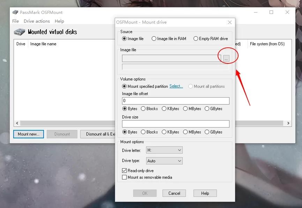Open the Drive letter dropdown
The image size is (302, 208).
point(164,150)
